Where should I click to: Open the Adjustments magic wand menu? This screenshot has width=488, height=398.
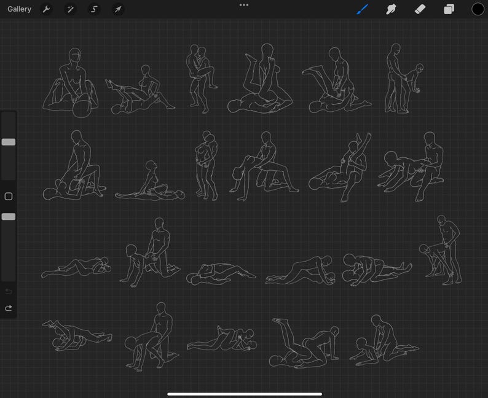point(70,9)
